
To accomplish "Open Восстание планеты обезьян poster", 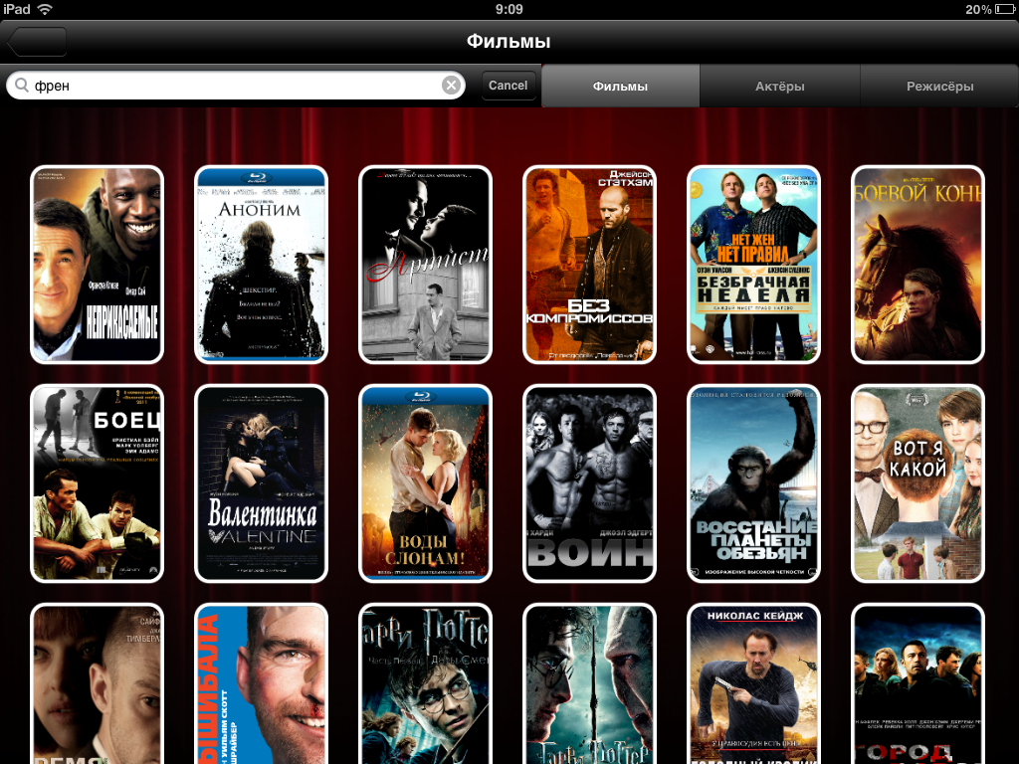I will coord(754,483).
